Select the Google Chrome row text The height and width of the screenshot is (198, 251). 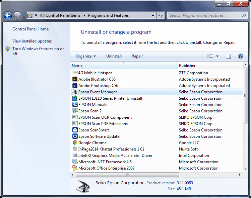click(x=92, y=143)
